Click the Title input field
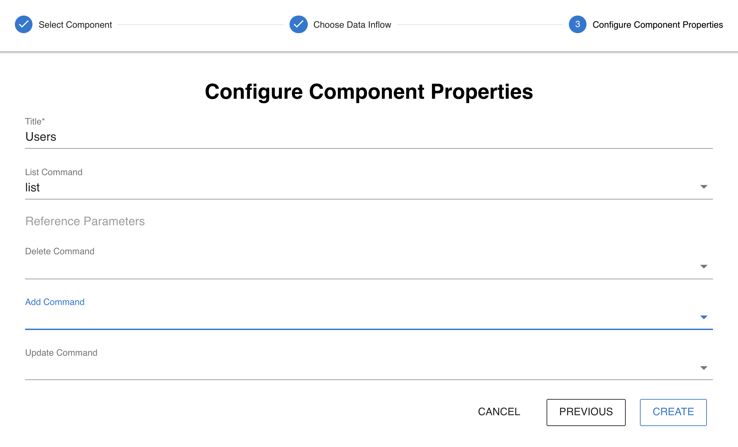 pos(369,137)
